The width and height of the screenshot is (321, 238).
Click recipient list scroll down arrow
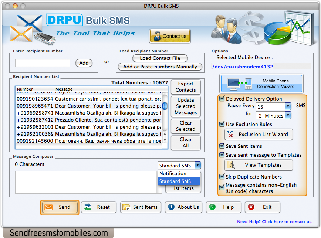(x=165, y=140)
